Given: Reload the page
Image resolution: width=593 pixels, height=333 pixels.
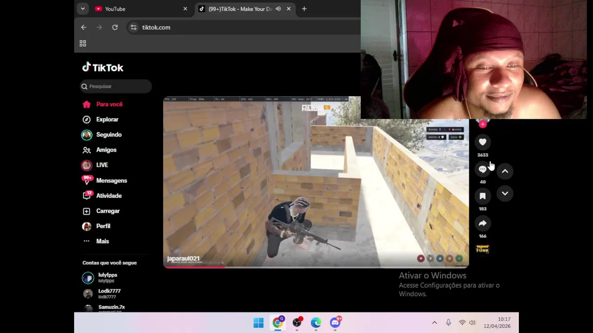Looking at the screenshot, I should (x=115, y=27).
